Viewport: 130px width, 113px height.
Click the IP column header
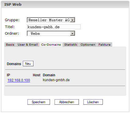click(x=8, y=75)
